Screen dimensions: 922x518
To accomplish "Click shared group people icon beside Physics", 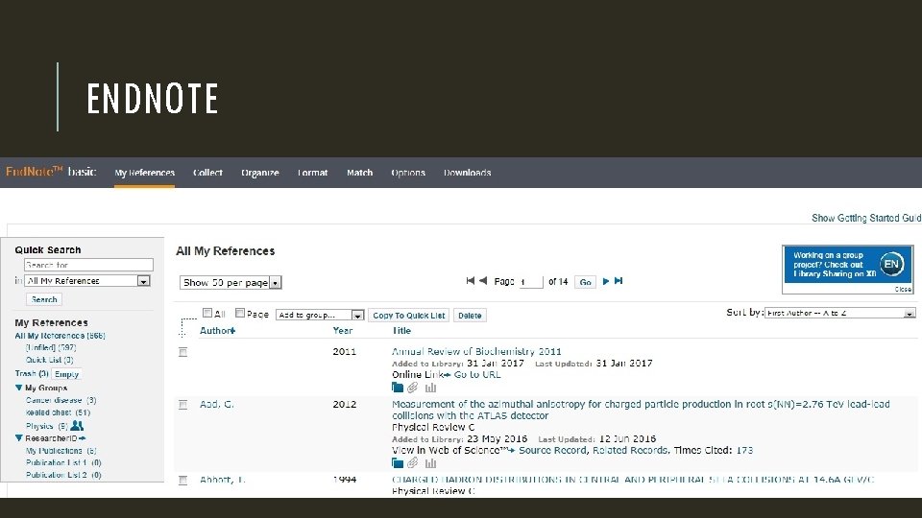I will 77,425.
